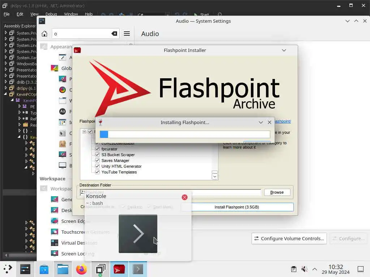Expand dnlib assembly node in dnSpy
Screen dimensions: 370x277
click(6, 82)
